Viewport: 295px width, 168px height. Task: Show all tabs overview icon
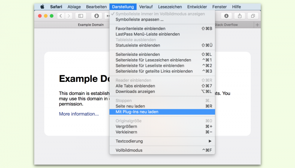click(x=253, y=16)
